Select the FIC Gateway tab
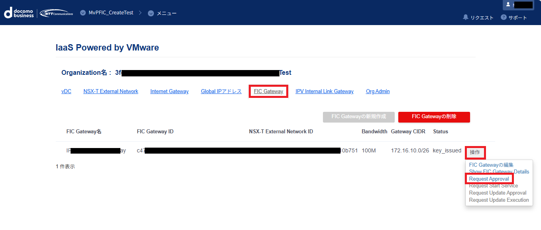The height and width of the screenshot is (230, 541). 268,91
